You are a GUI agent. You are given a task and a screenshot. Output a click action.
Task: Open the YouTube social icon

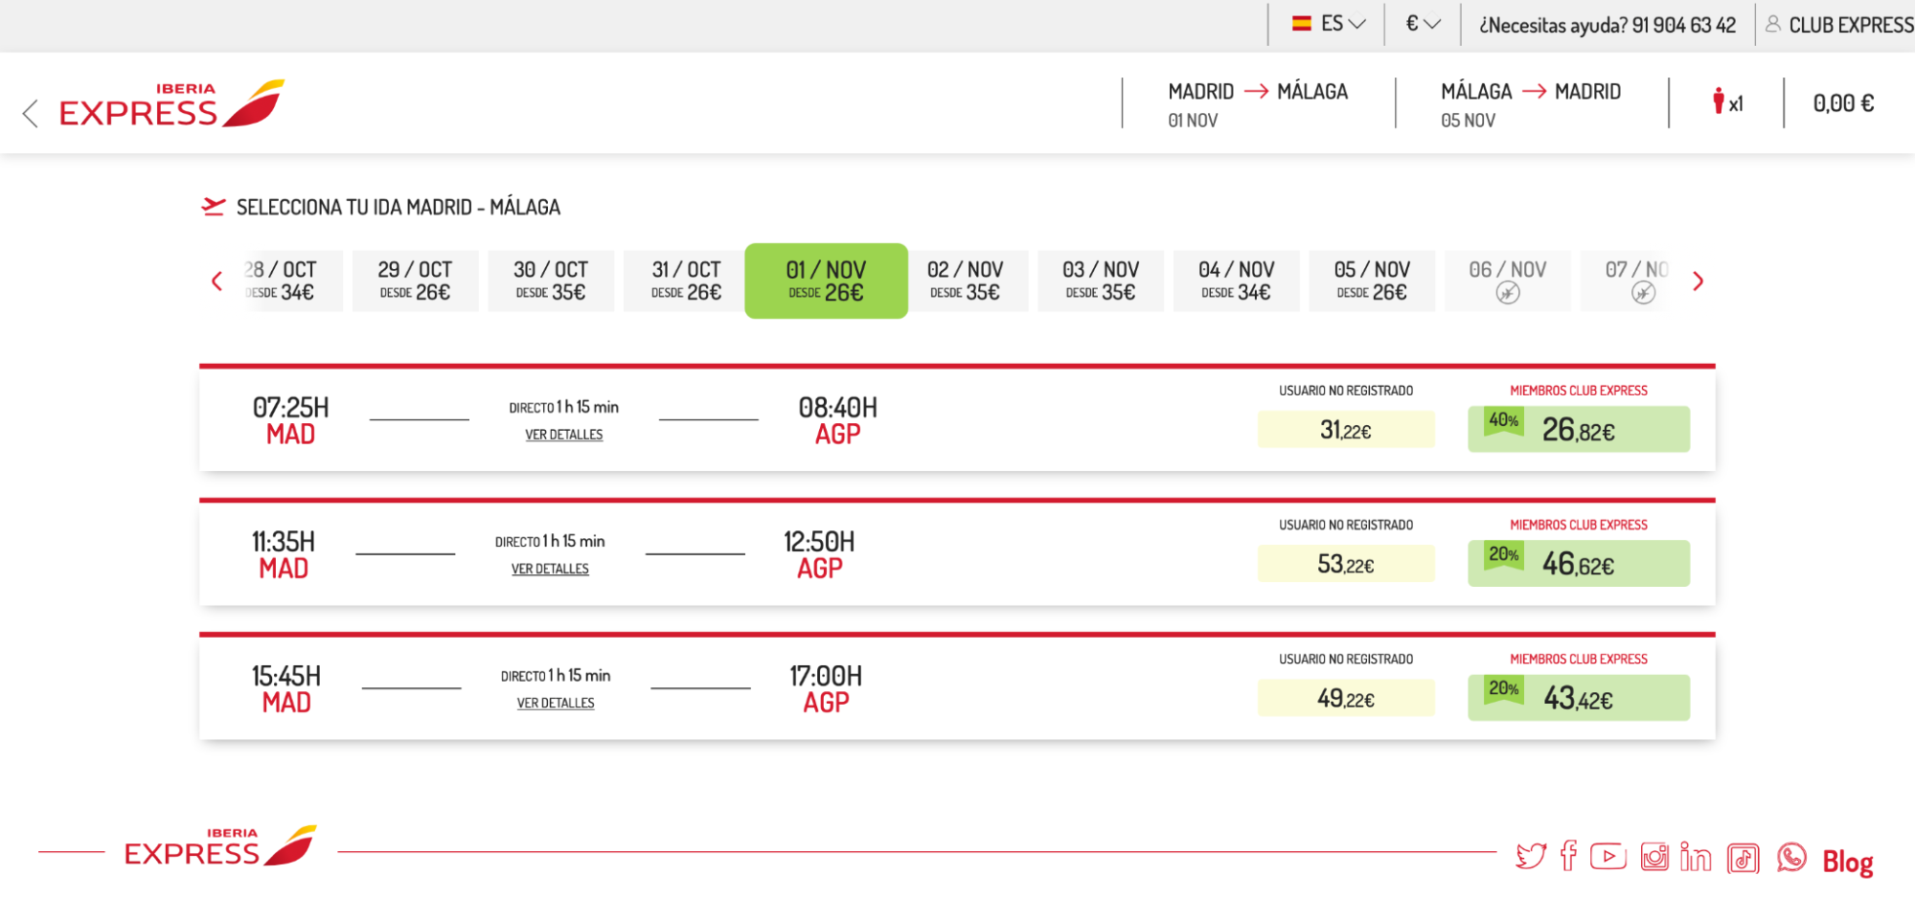point(1608,856)
